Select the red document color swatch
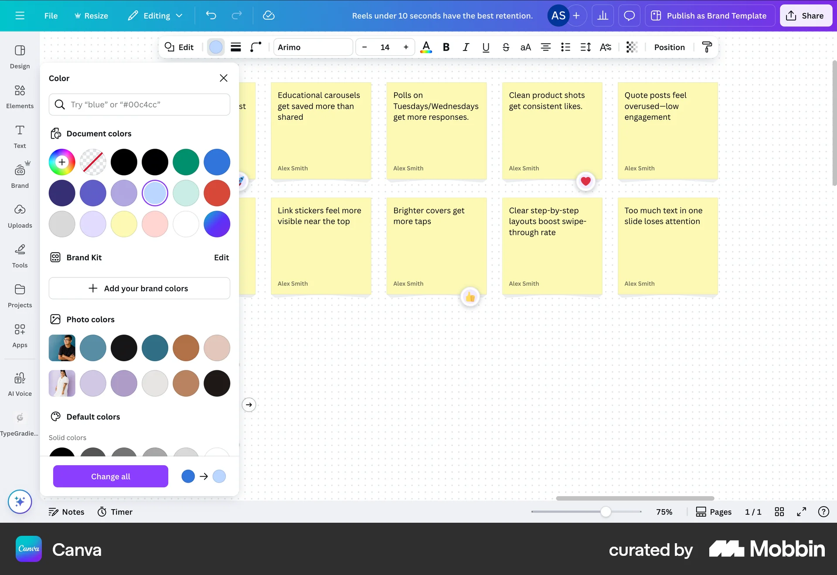 [217, 193]
